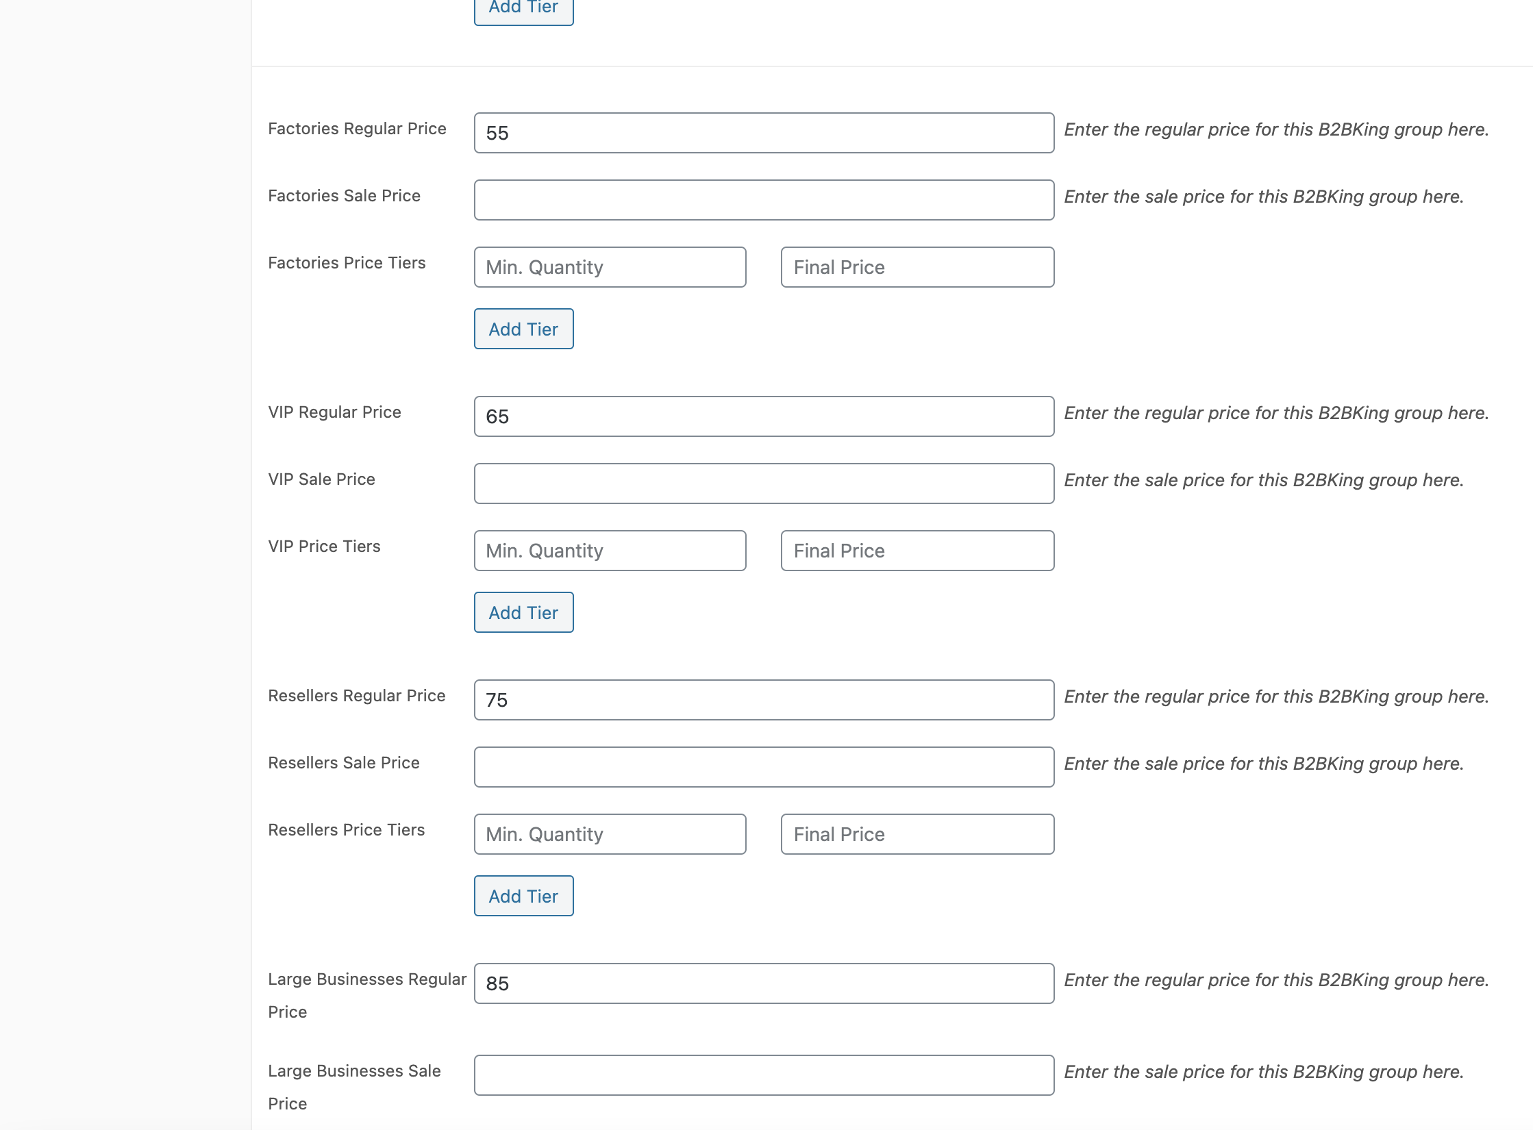Click the Factories Regular Price field

click(x=764, y=133)
